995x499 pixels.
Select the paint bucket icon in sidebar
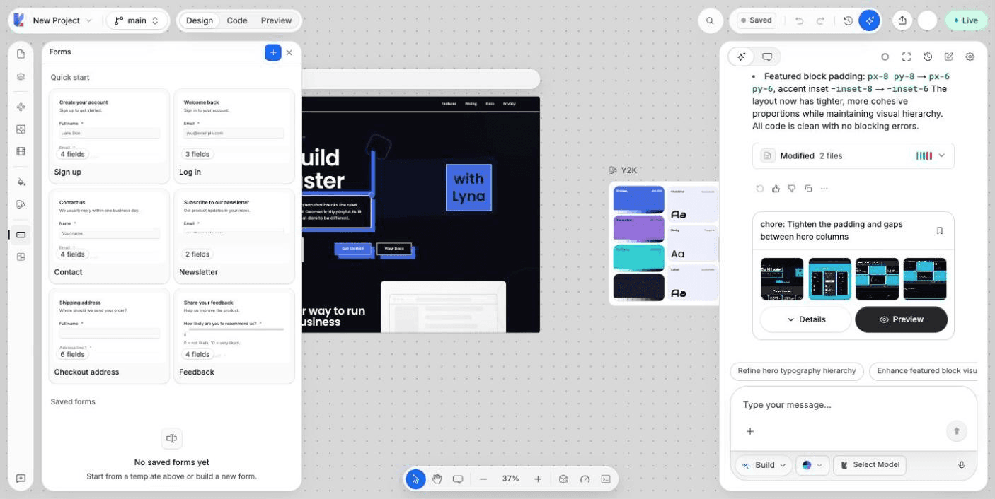[x=21, y=182]
